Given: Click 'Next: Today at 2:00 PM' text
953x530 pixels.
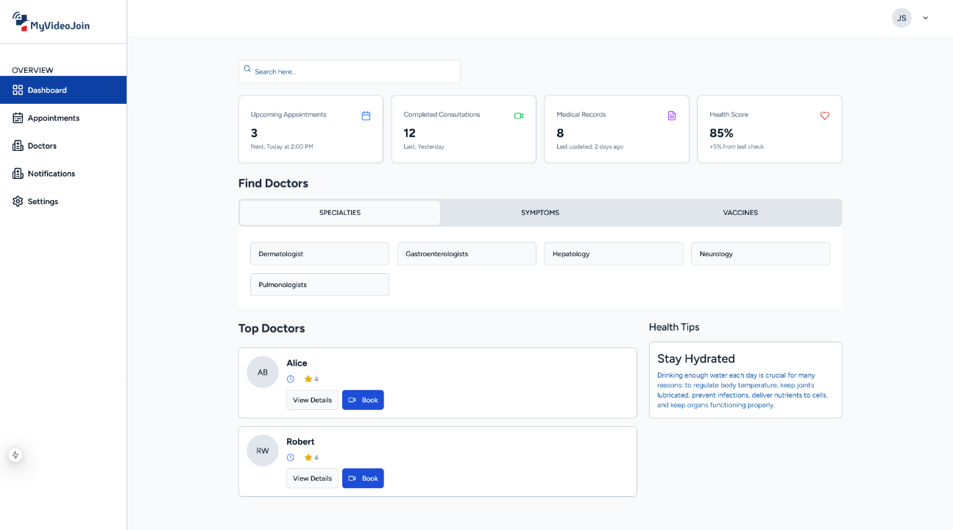Looking at the screenshot, I should tap(282, 146).
